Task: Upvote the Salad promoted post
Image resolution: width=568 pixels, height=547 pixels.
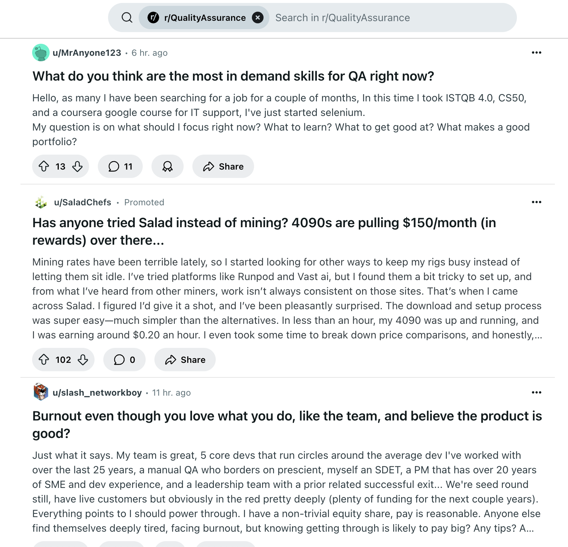Action: click(44, 360)
